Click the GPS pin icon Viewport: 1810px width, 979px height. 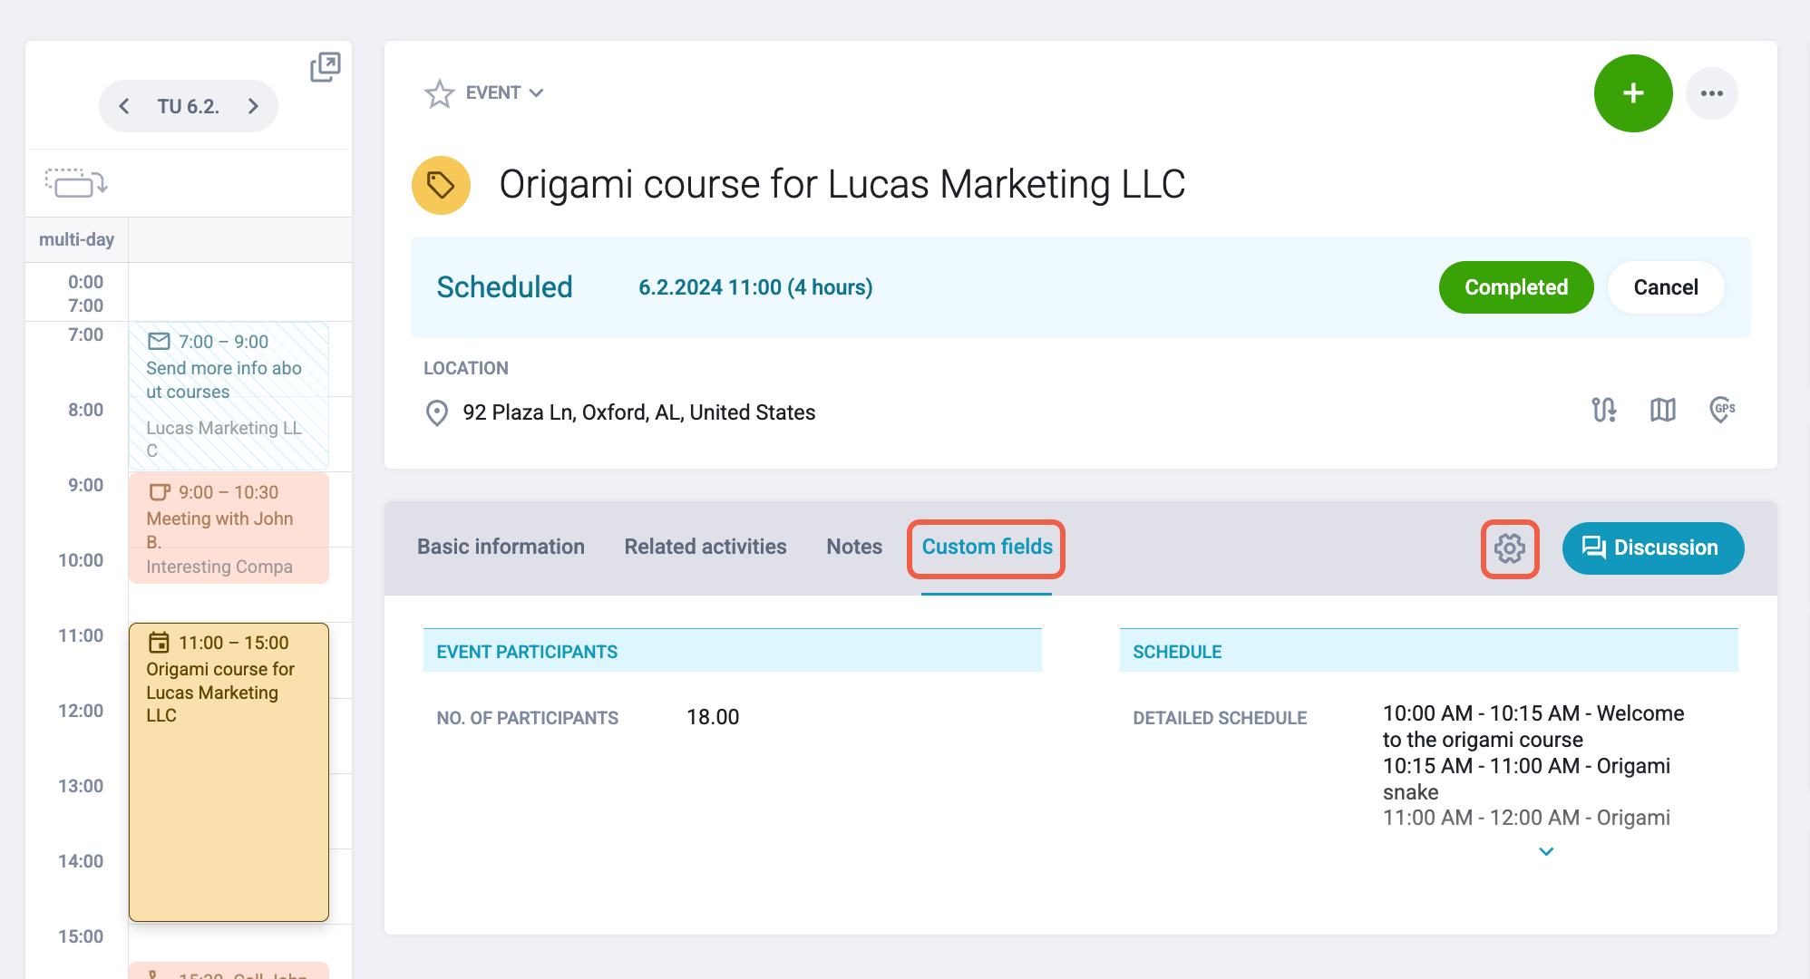1722,410
